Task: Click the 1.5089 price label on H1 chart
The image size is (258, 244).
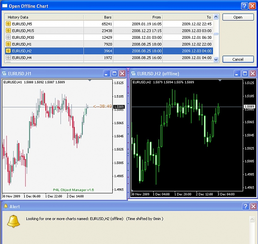Action: [119, 107]
